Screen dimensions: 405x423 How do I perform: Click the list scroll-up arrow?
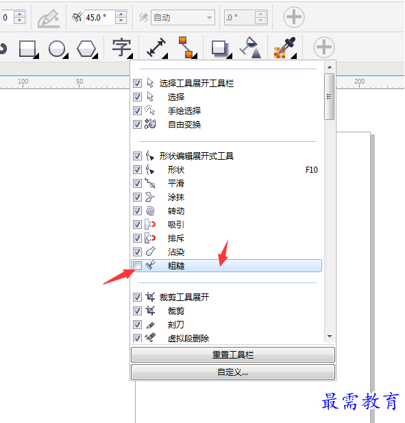pyautogui.click(x=330, y=67)
